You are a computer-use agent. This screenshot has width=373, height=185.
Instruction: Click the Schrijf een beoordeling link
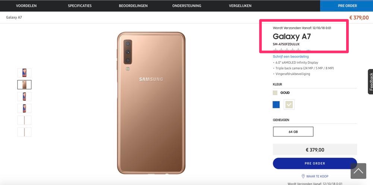click(x=291, y=57)
